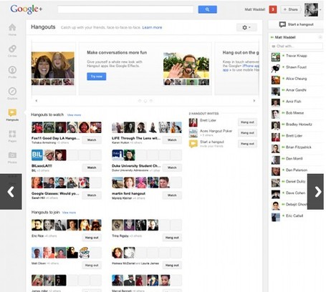Watch martin ford hangout
Viewport: 326px width, 292px height.
[x=172, y=195]
